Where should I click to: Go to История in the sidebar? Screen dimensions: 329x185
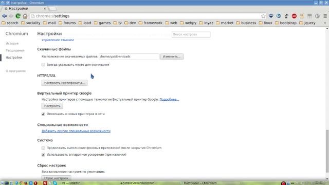click(x=12, y=43)
